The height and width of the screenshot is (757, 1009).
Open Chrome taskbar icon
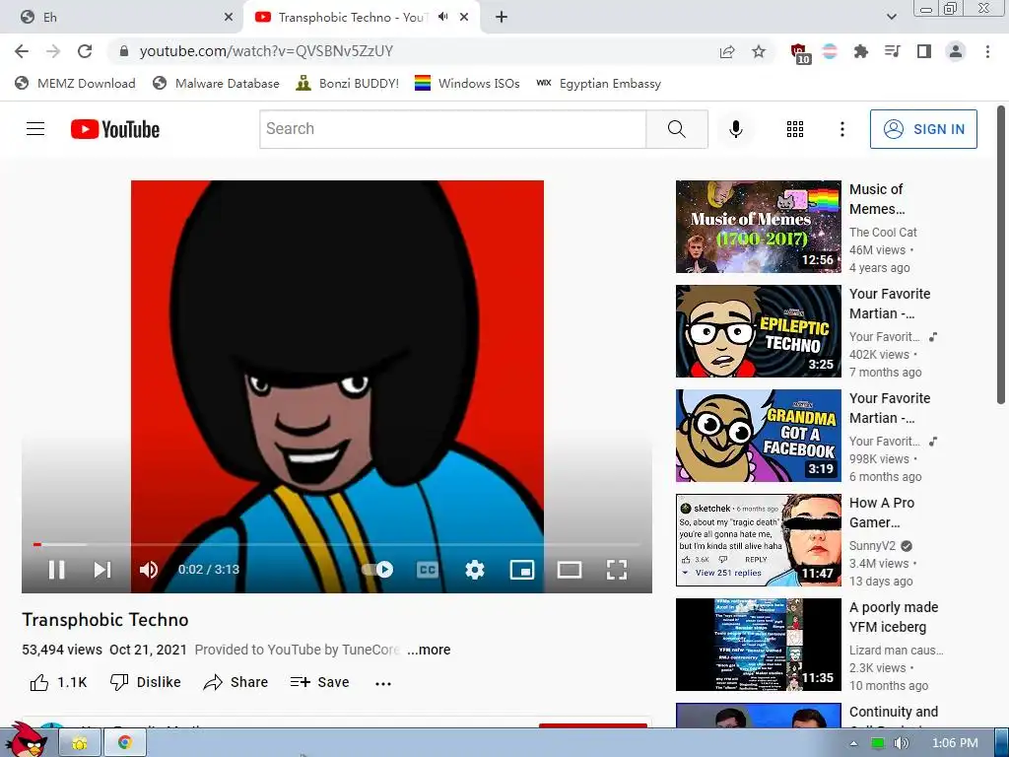[125, 743]
